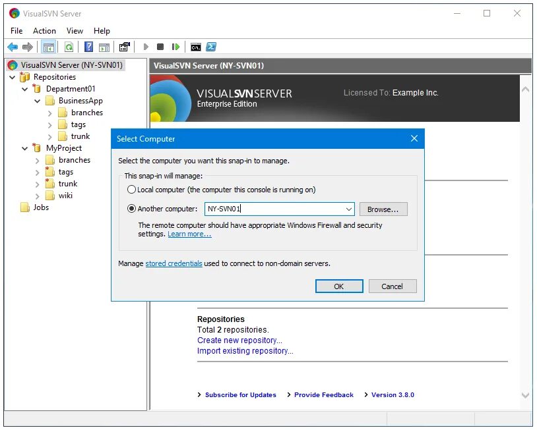Expand trunk under BusinessApp

50,137
